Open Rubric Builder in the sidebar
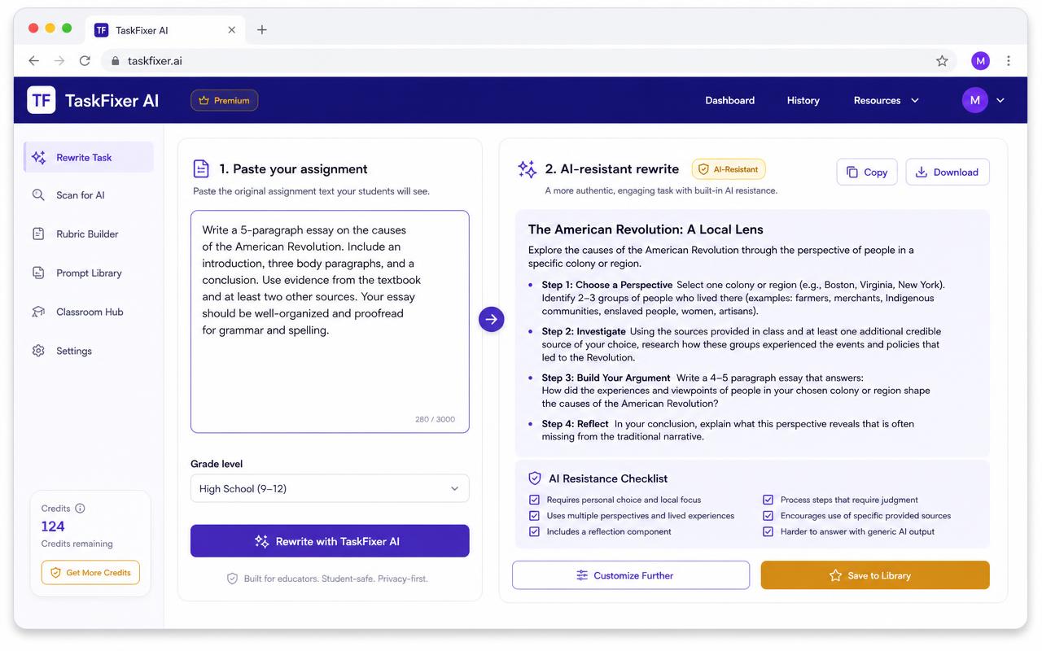The height and width of the screenshot is (651, 1042). (88, 234)
